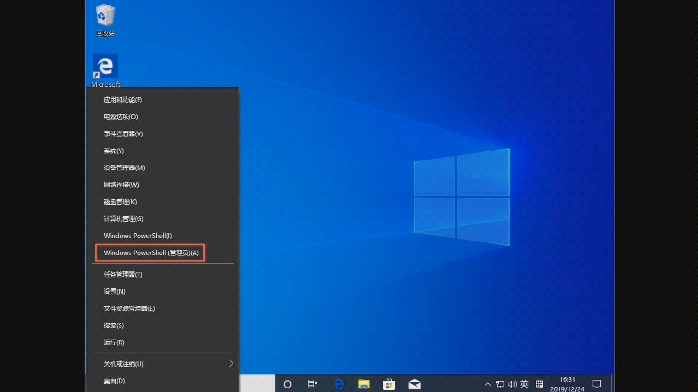Image resolution: width=698 pixels, height=392 pixels.
Task: Open the Mail app from the taskbar
Action: tap(414, 384)
